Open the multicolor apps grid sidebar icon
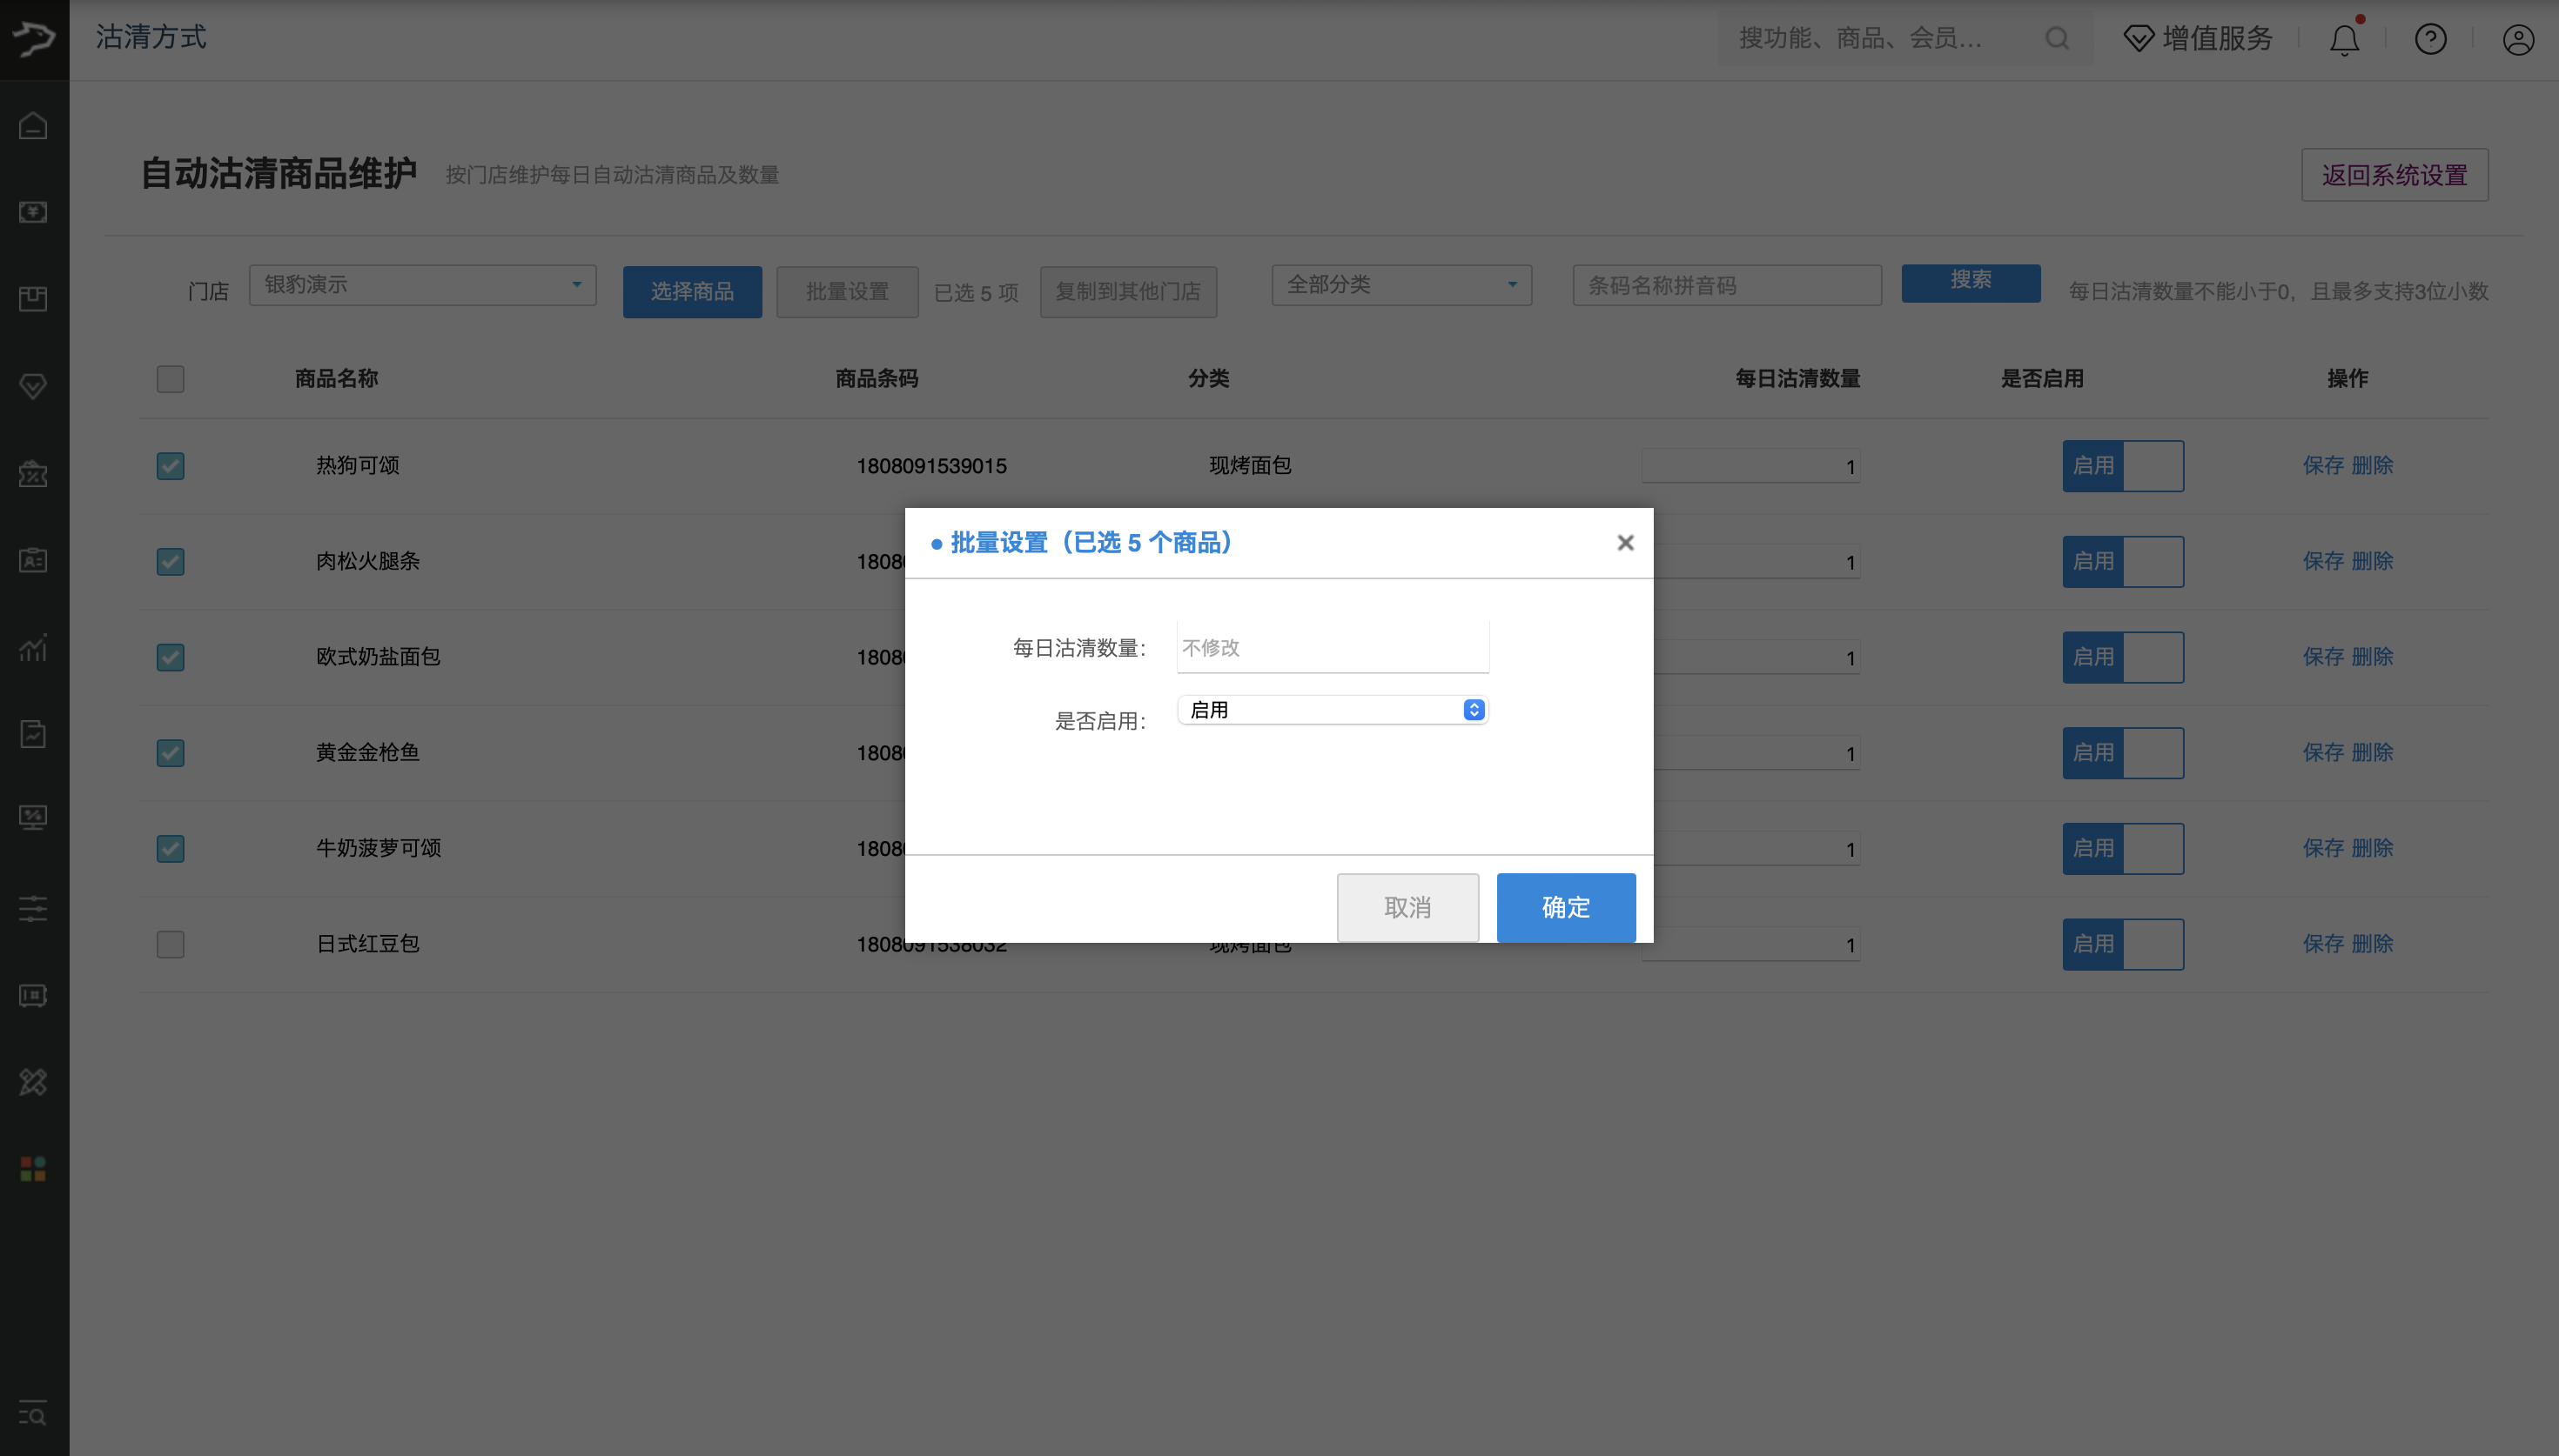This screenshot has width=2559, height=1456. [x=33, y=1168]
